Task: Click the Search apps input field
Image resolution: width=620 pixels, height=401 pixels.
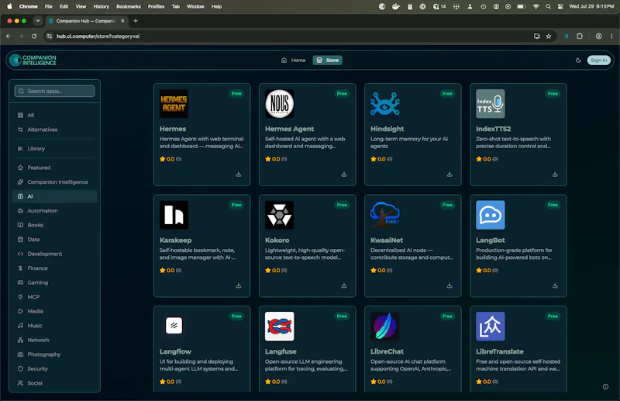Action: coord(54,91)
